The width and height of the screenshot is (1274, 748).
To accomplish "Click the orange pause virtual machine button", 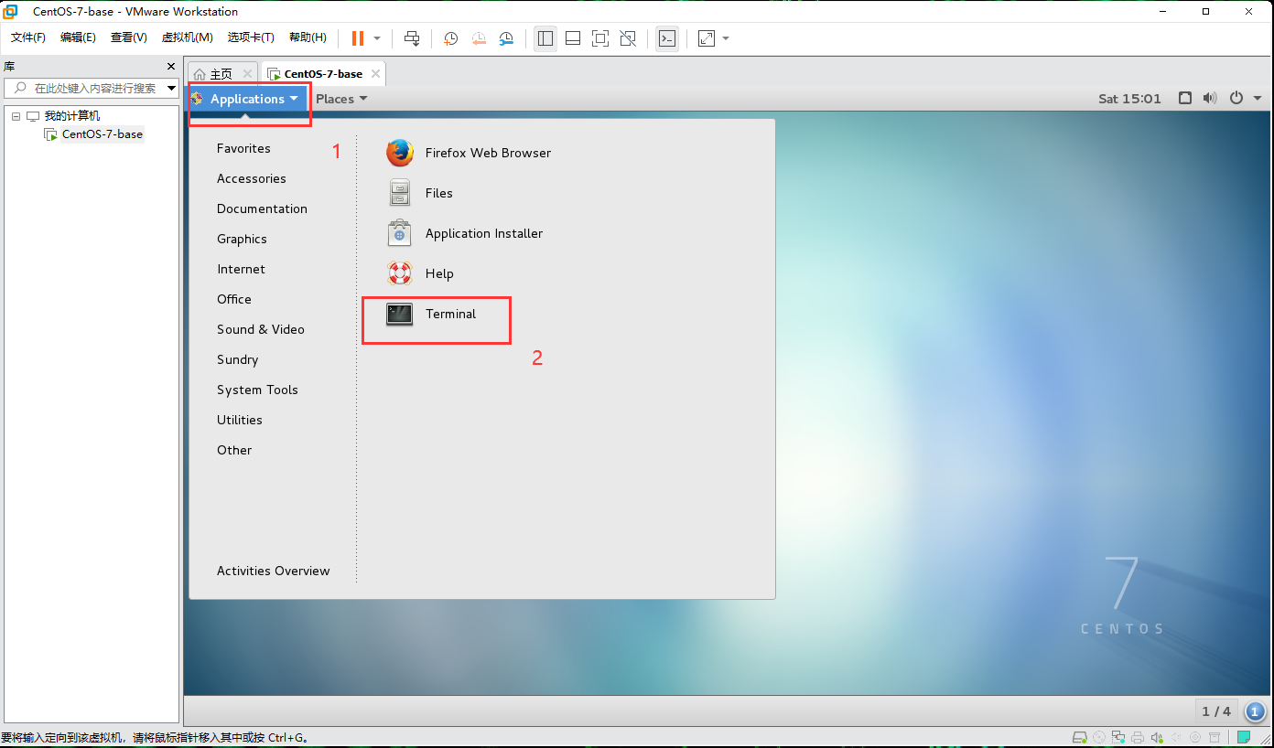I will (358, 38).
